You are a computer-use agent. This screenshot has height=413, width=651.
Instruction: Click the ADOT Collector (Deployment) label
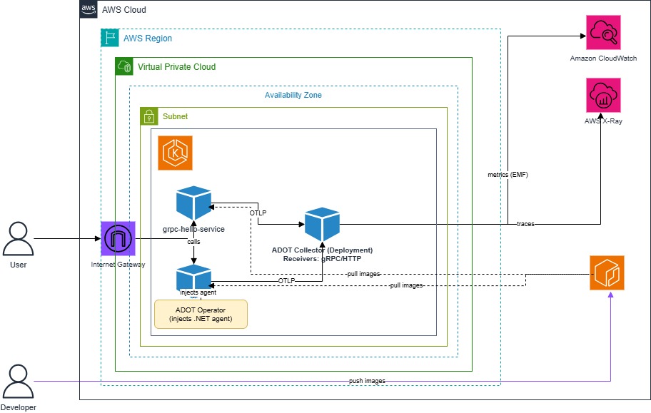[x=322, y=250]
